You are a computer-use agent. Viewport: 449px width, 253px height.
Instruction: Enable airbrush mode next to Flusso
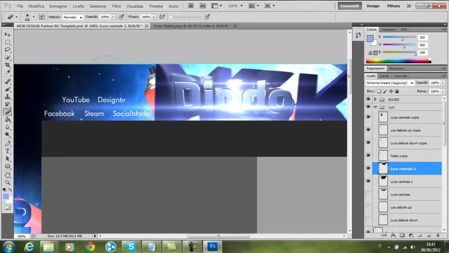[162, 17]
